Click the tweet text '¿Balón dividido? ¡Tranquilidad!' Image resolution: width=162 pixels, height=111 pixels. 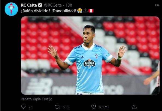point(48,11)
